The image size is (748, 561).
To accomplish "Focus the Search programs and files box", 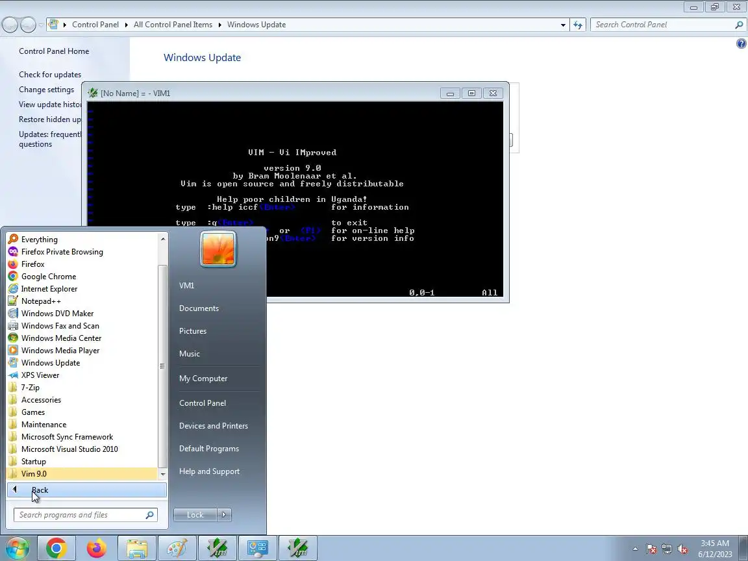I will (86, 515).
